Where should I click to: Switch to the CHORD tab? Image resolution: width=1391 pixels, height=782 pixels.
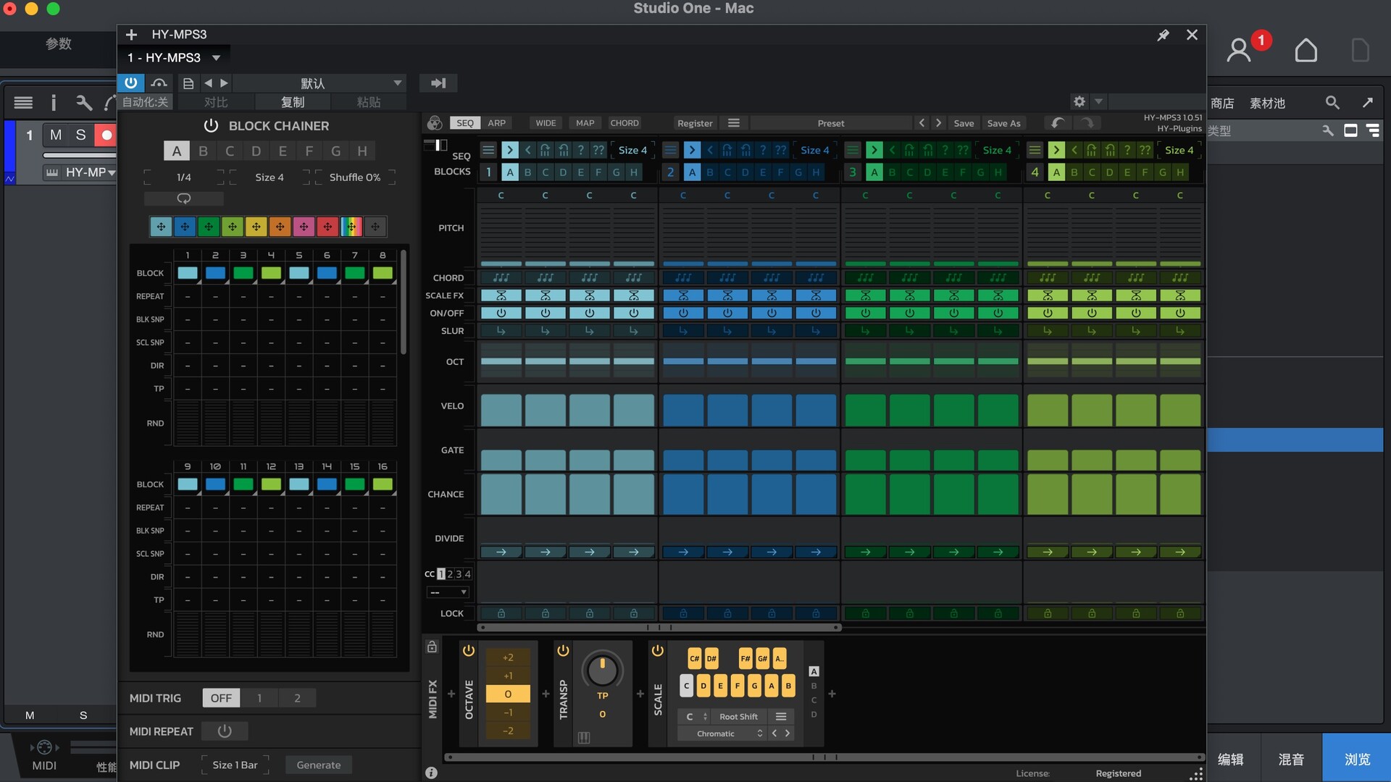point(624,123)
